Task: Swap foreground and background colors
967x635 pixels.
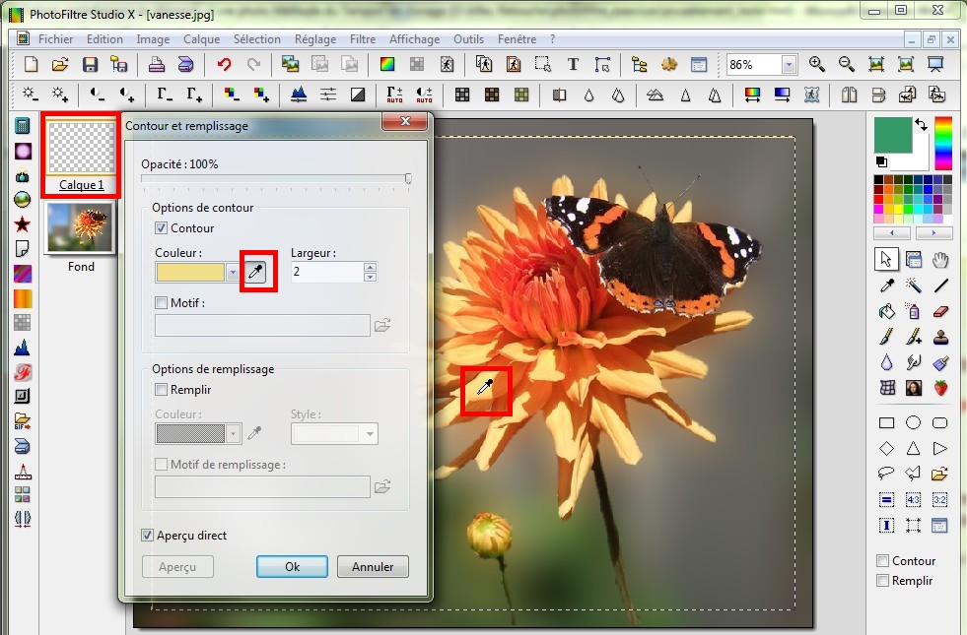Action: coord(922,124)
